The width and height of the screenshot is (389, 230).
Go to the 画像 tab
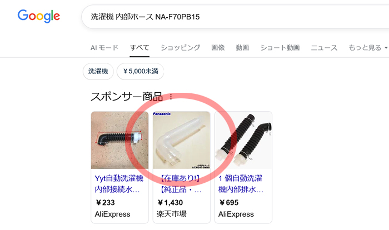point(218,48)
